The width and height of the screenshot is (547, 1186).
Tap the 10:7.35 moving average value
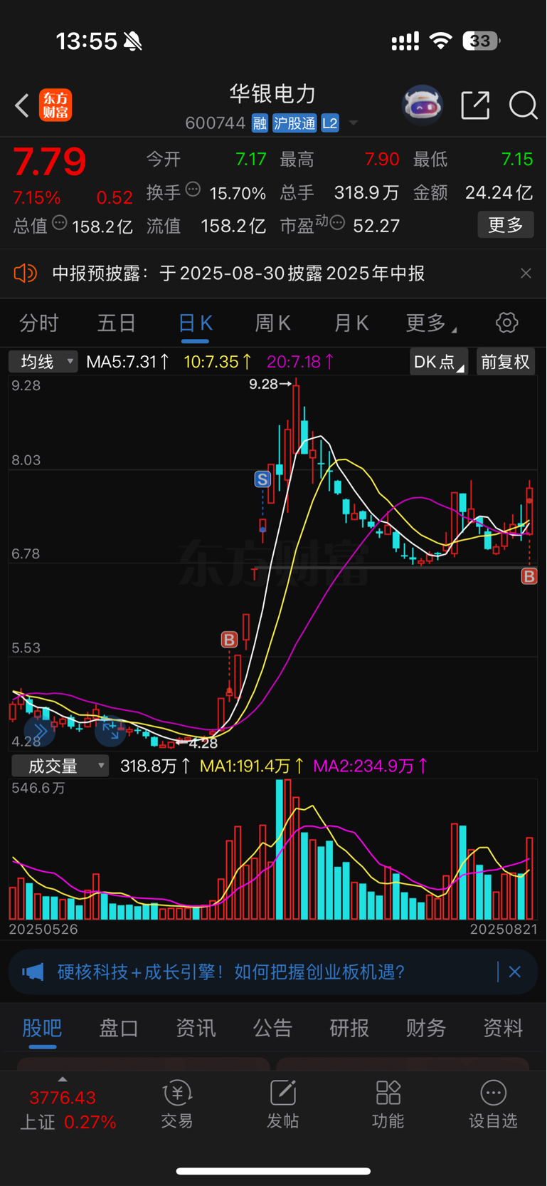click(218, 362)
